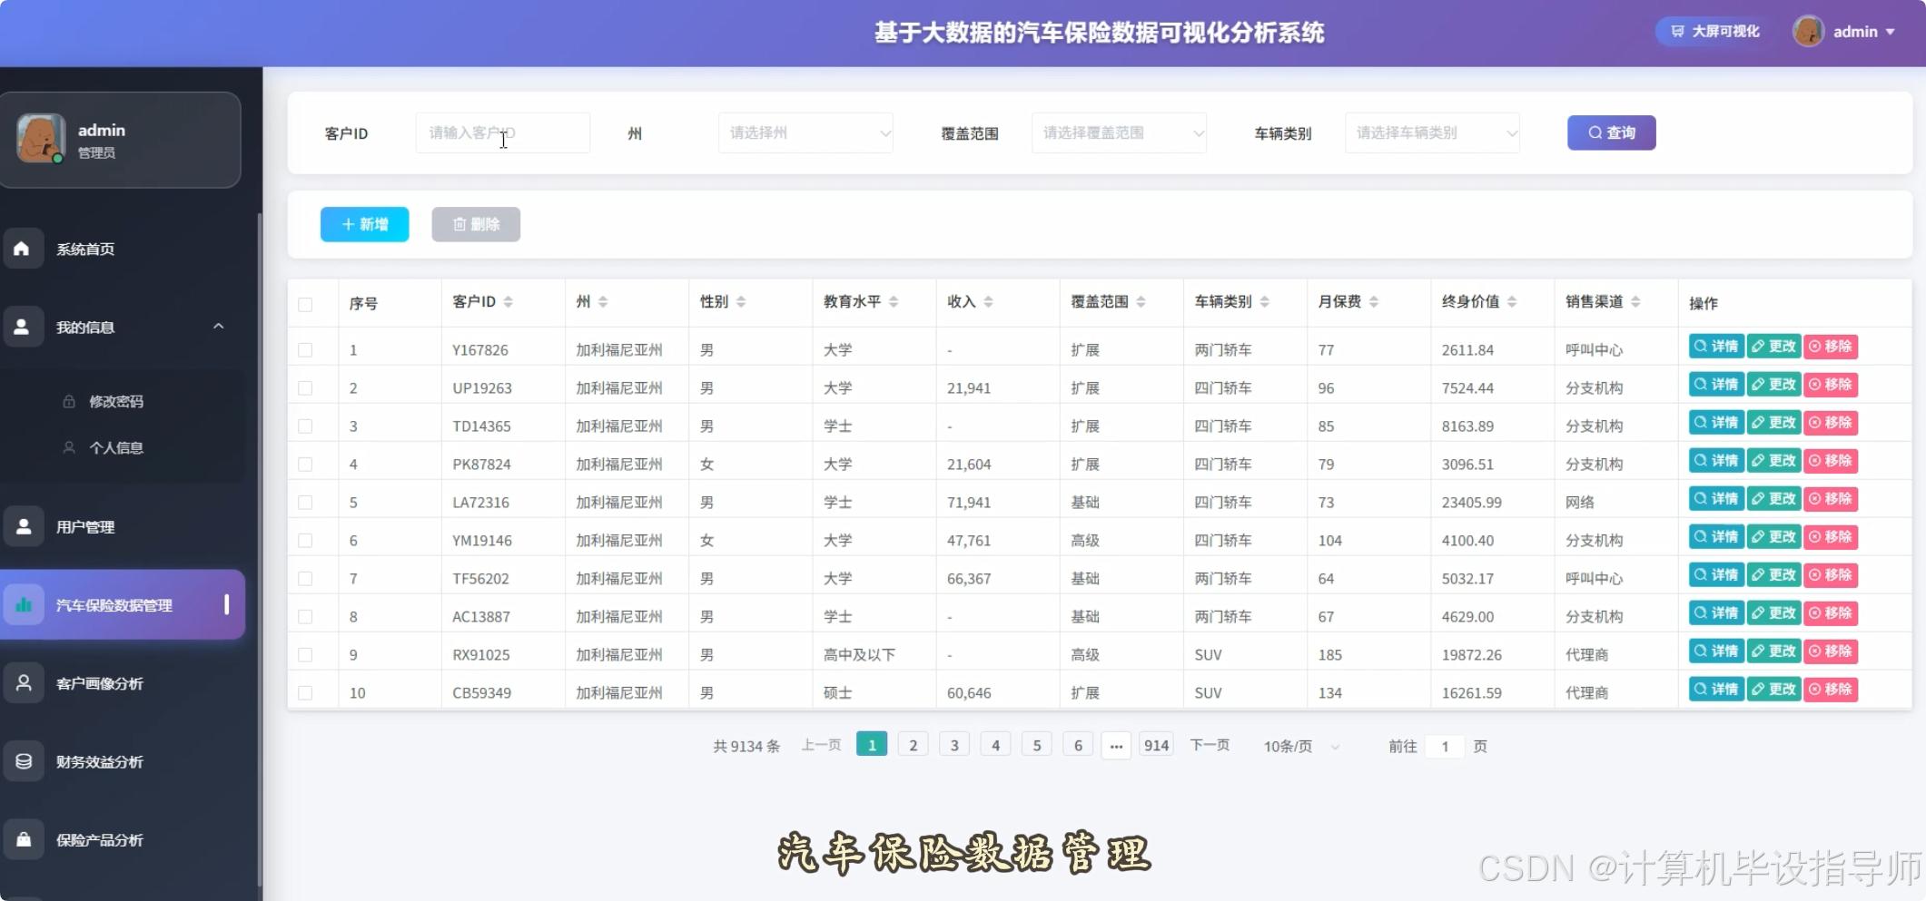Screen dimensions: 1926x901
Task: Collapse the 我的信息 sidebar section
Action: point(218,326)
